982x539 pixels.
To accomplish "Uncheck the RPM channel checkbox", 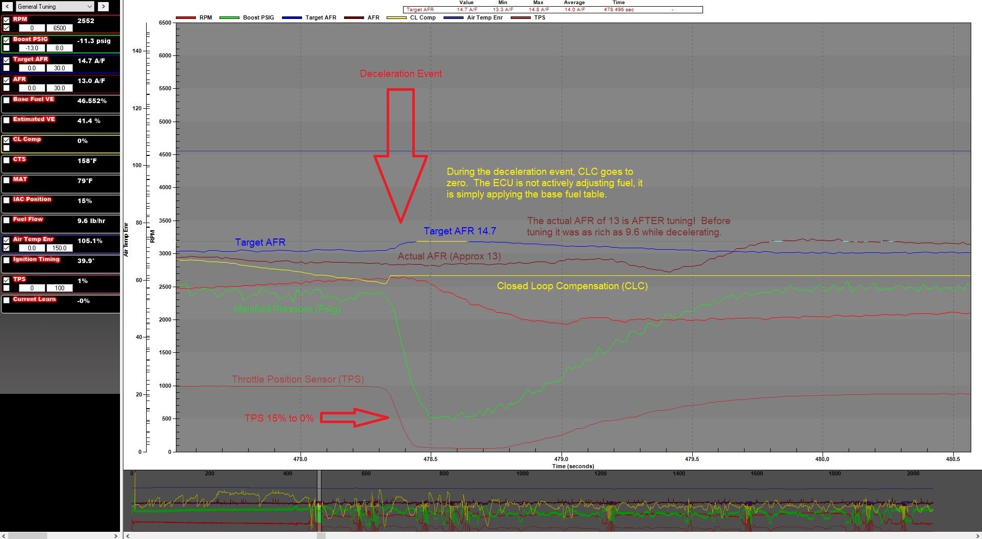I will click(6, 20).
